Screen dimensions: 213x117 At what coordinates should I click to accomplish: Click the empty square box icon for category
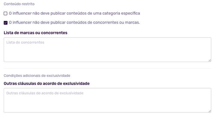pos(6,13)
